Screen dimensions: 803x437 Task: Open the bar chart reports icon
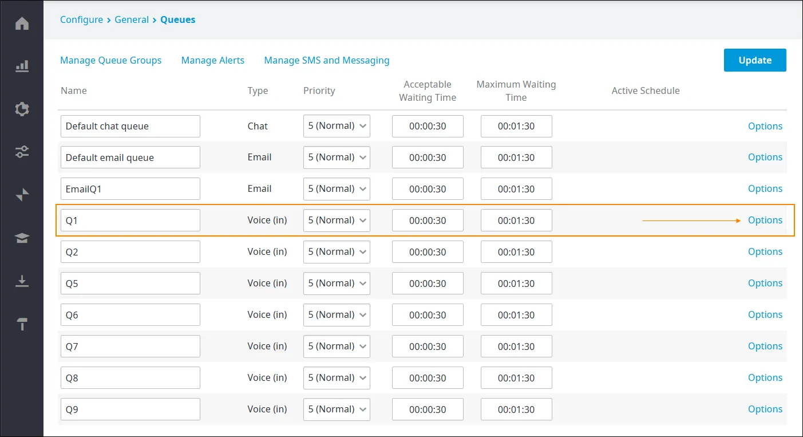click(x=22, y=66)
